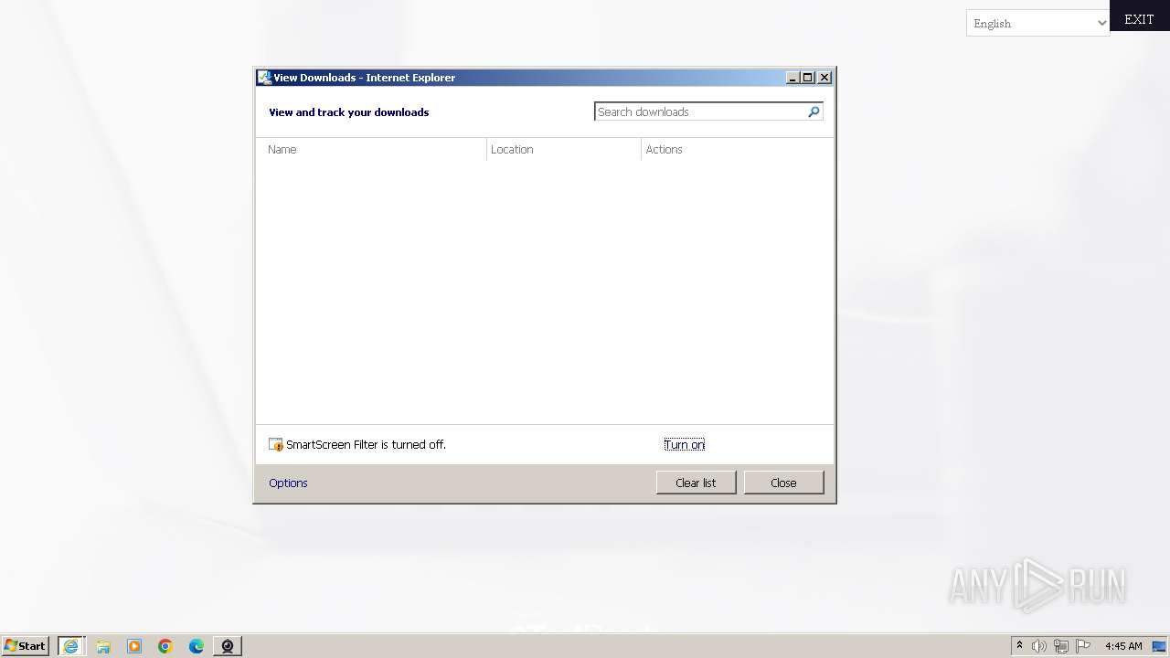This screenshot has height=658, width=1170.
Task: Click the SmartScreen Filter warning icon
Action: point(276,445)
